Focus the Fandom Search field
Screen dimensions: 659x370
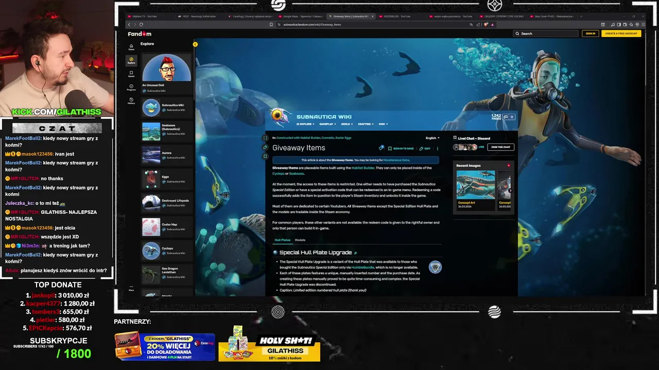546,33
